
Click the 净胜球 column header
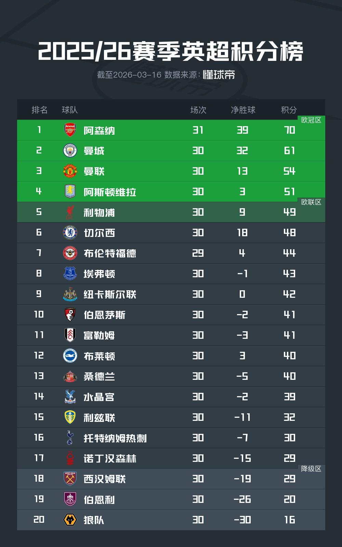(243, 110)
